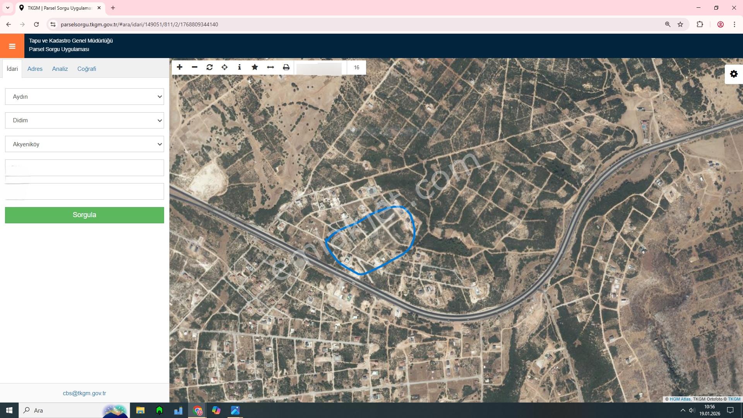Click the green Sorgula button

[84, 215]
